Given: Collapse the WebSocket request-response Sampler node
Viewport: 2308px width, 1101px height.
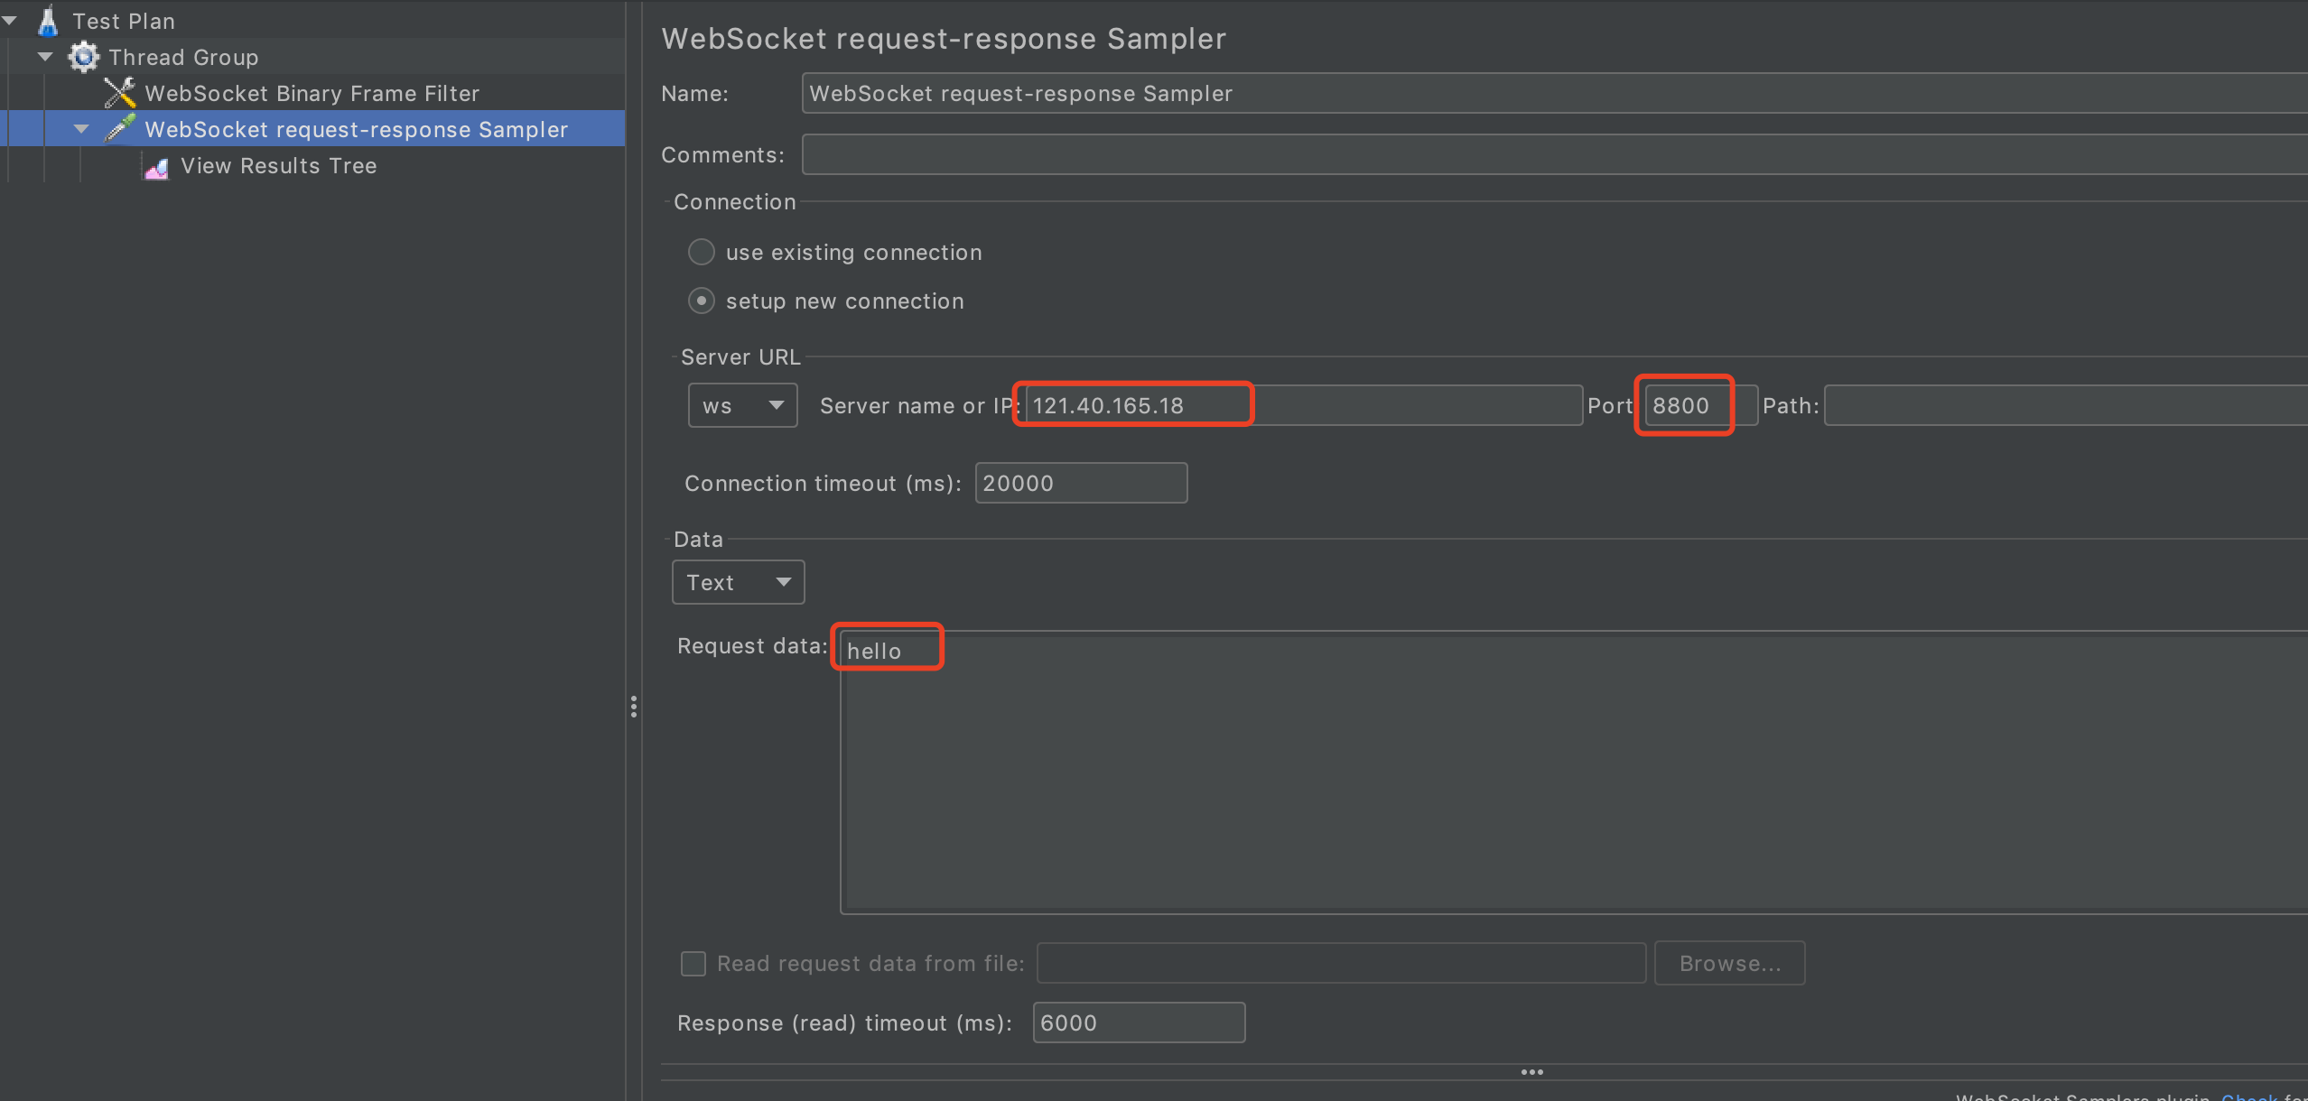Looking at the screenshot, I should tap(81, 129).
